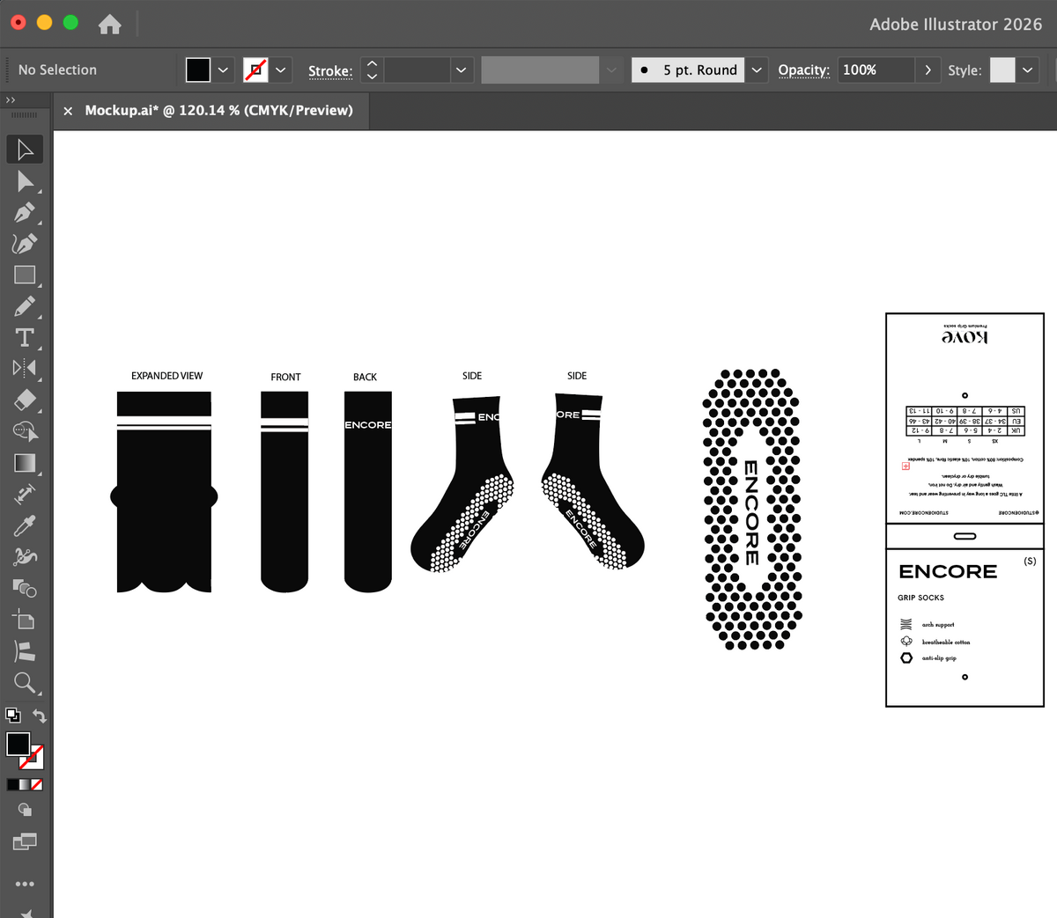Select the Eraser tool
Viewport: 1057px width, 918px height.
coord(25,400)
